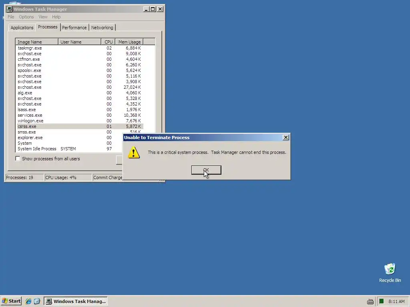This screenshot has width=410, height=307.
Task: Select the smss.exe process
Action: click(x=80, y=132)
